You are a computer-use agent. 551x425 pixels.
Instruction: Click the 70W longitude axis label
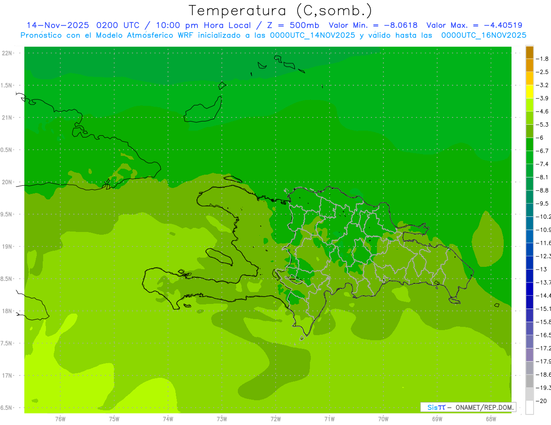click(x=383, y=419)
